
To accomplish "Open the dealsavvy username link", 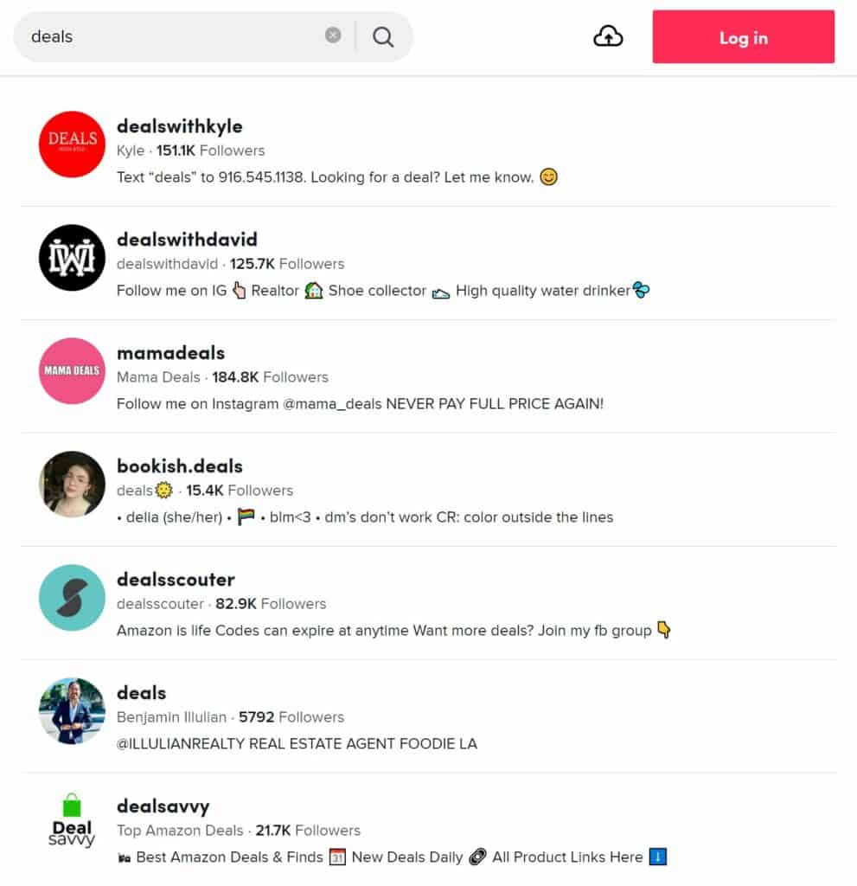I will 163,806.
